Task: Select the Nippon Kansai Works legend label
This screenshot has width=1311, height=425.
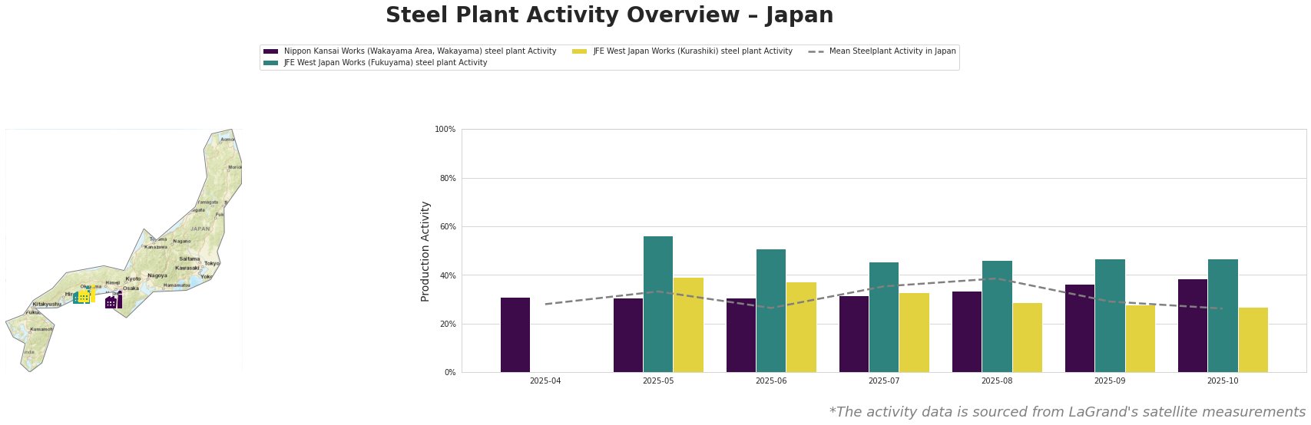Action: [419, 51]
